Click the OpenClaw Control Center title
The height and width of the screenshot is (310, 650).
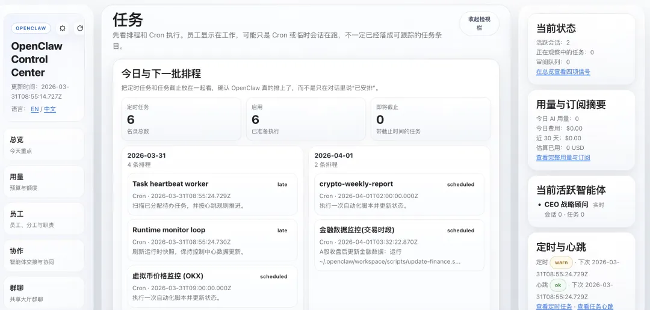coord(37,59)
